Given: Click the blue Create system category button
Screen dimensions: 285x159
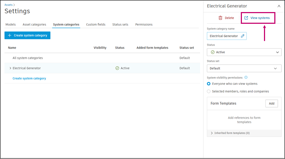Looking at the screenshot, I should click(x=27, y=35).
